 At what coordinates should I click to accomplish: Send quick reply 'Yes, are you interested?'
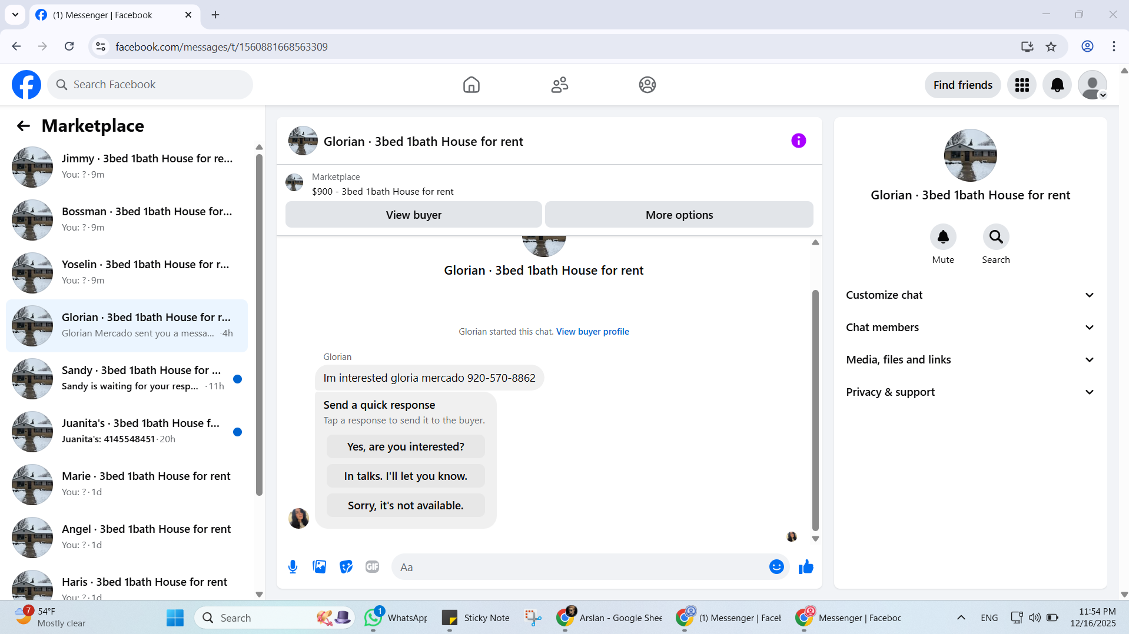pyautogui.click(x=406, y=446)
